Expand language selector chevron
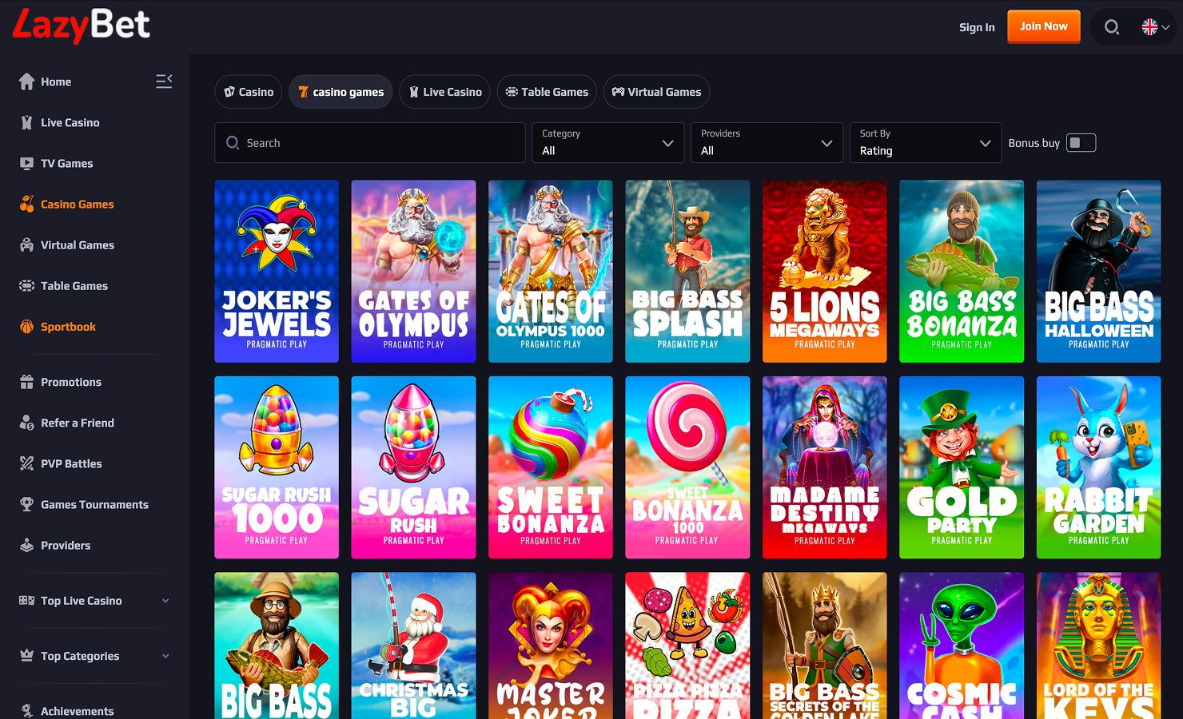1183x719 pixels. tap(1165, 28)
